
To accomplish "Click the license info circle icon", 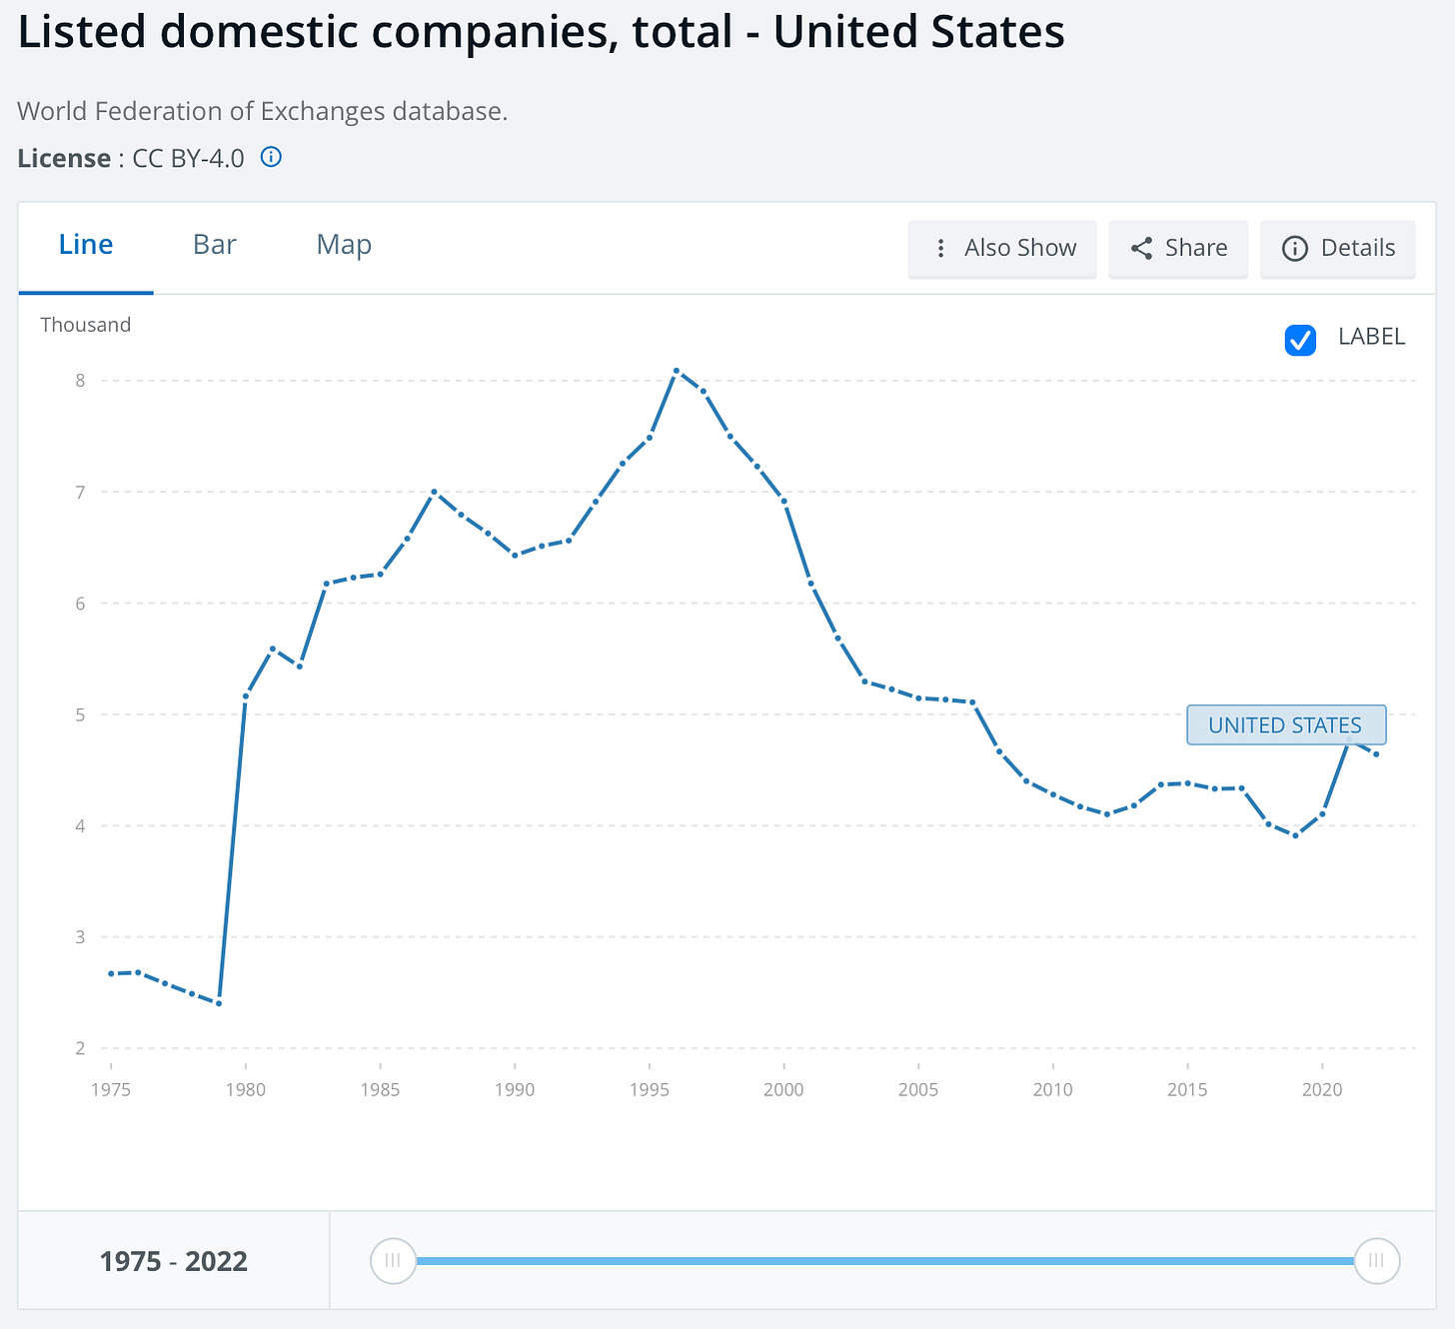I will pos(271,157).
